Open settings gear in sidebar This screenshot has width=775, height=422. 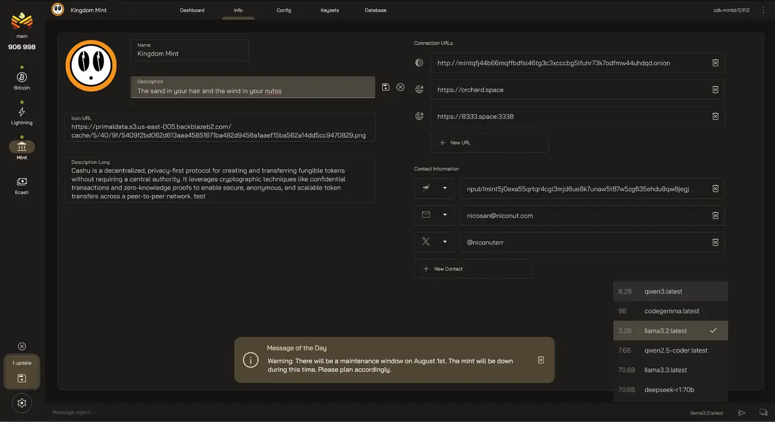[x=22, y=403]
